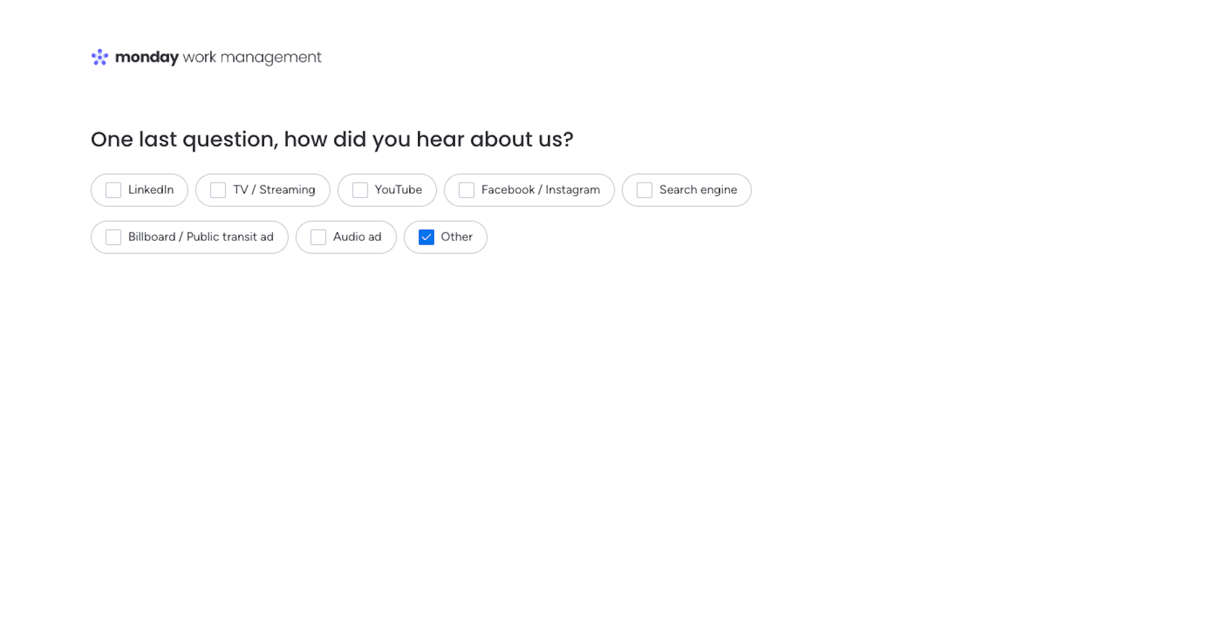
Task: Tick the Search engine checkbox
Action: click(644, 190)
